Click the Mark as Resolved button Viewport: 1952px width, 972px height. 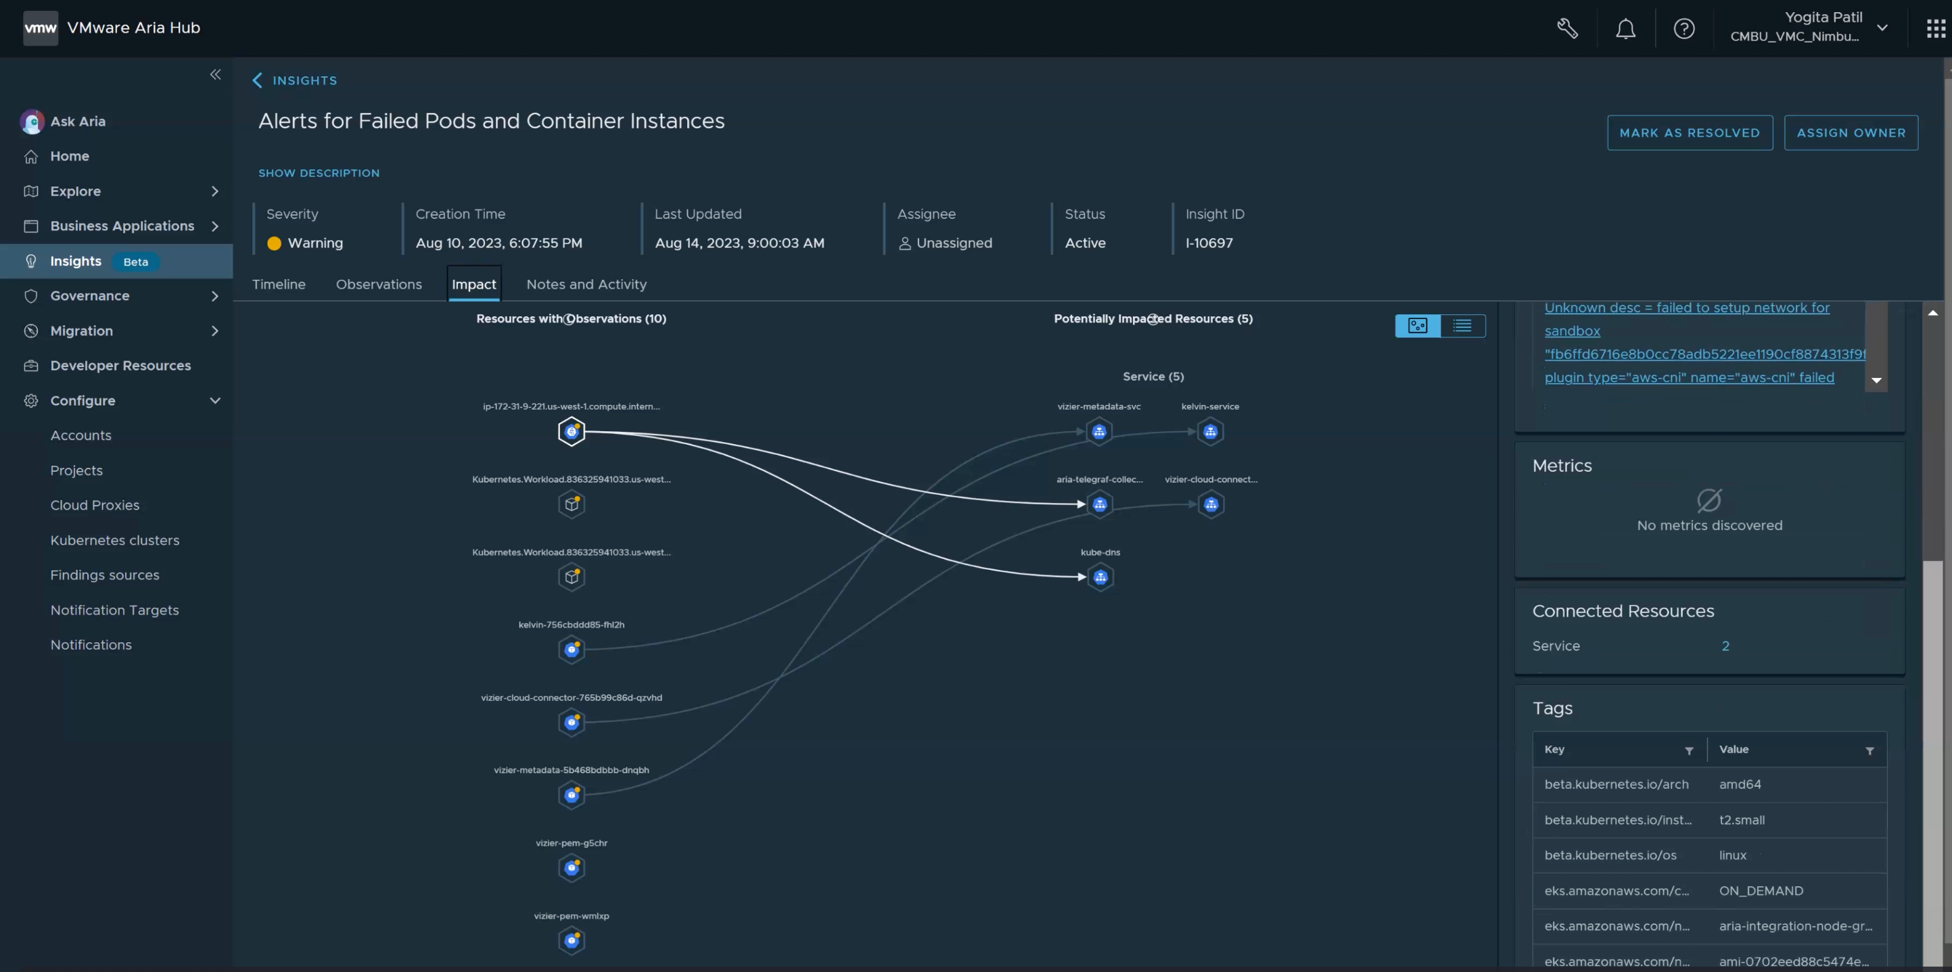(x=1690, y=132)
